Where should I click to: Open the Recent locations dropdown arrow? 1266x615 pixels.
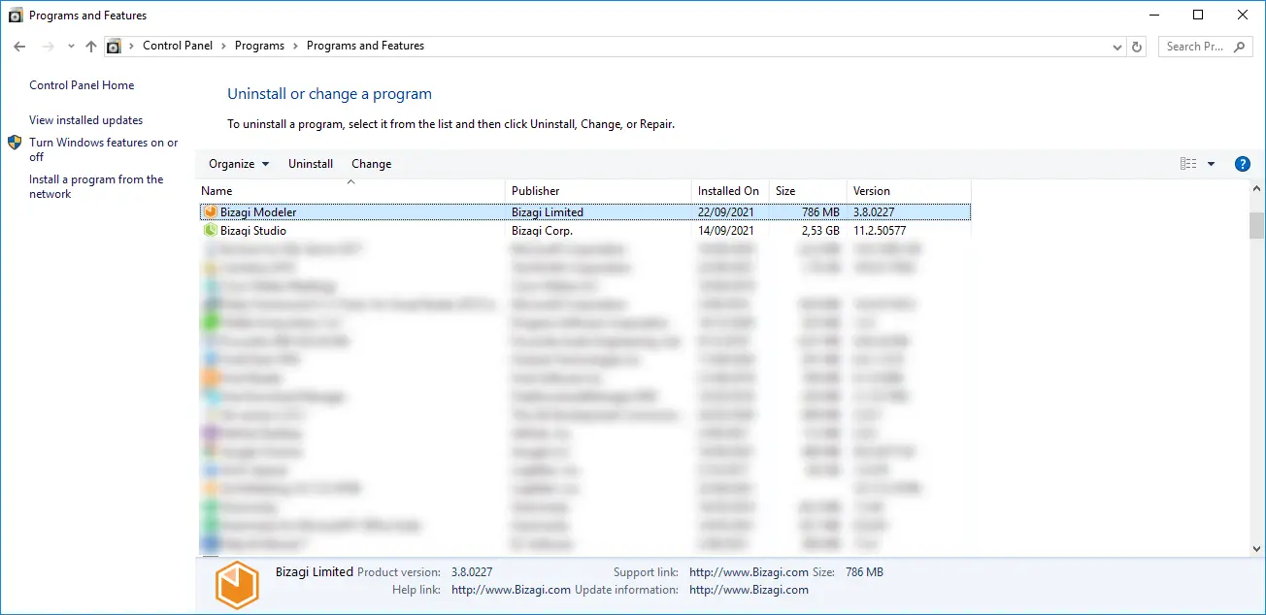[x=71, y=47]
